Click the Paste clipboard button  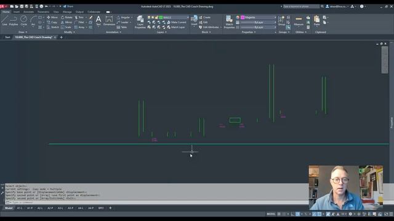pos(316,20)
